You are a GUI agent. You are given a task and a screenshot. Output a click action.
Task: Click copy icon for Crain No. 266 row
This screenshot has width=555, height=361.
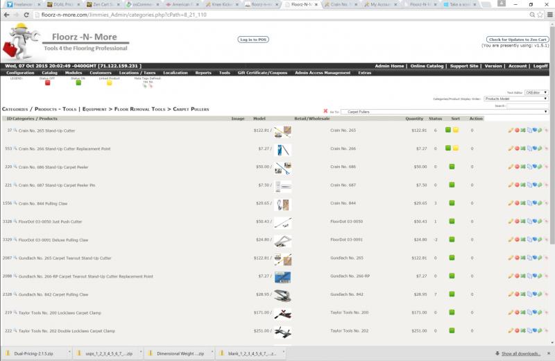click(x=529, y=149)
